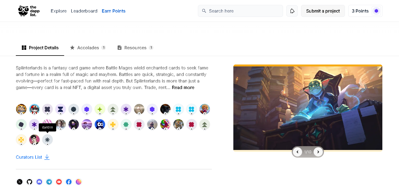This screenshot has height=187, width=399.
Task: Click the man in sunglasses beach avatar
Action: (152, 124)
